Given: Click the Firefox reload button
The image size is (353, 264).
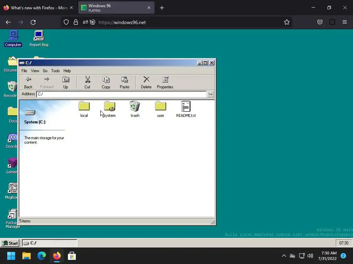Looking at the screenshot, I should pyautogui.click(x=33, y=22).
